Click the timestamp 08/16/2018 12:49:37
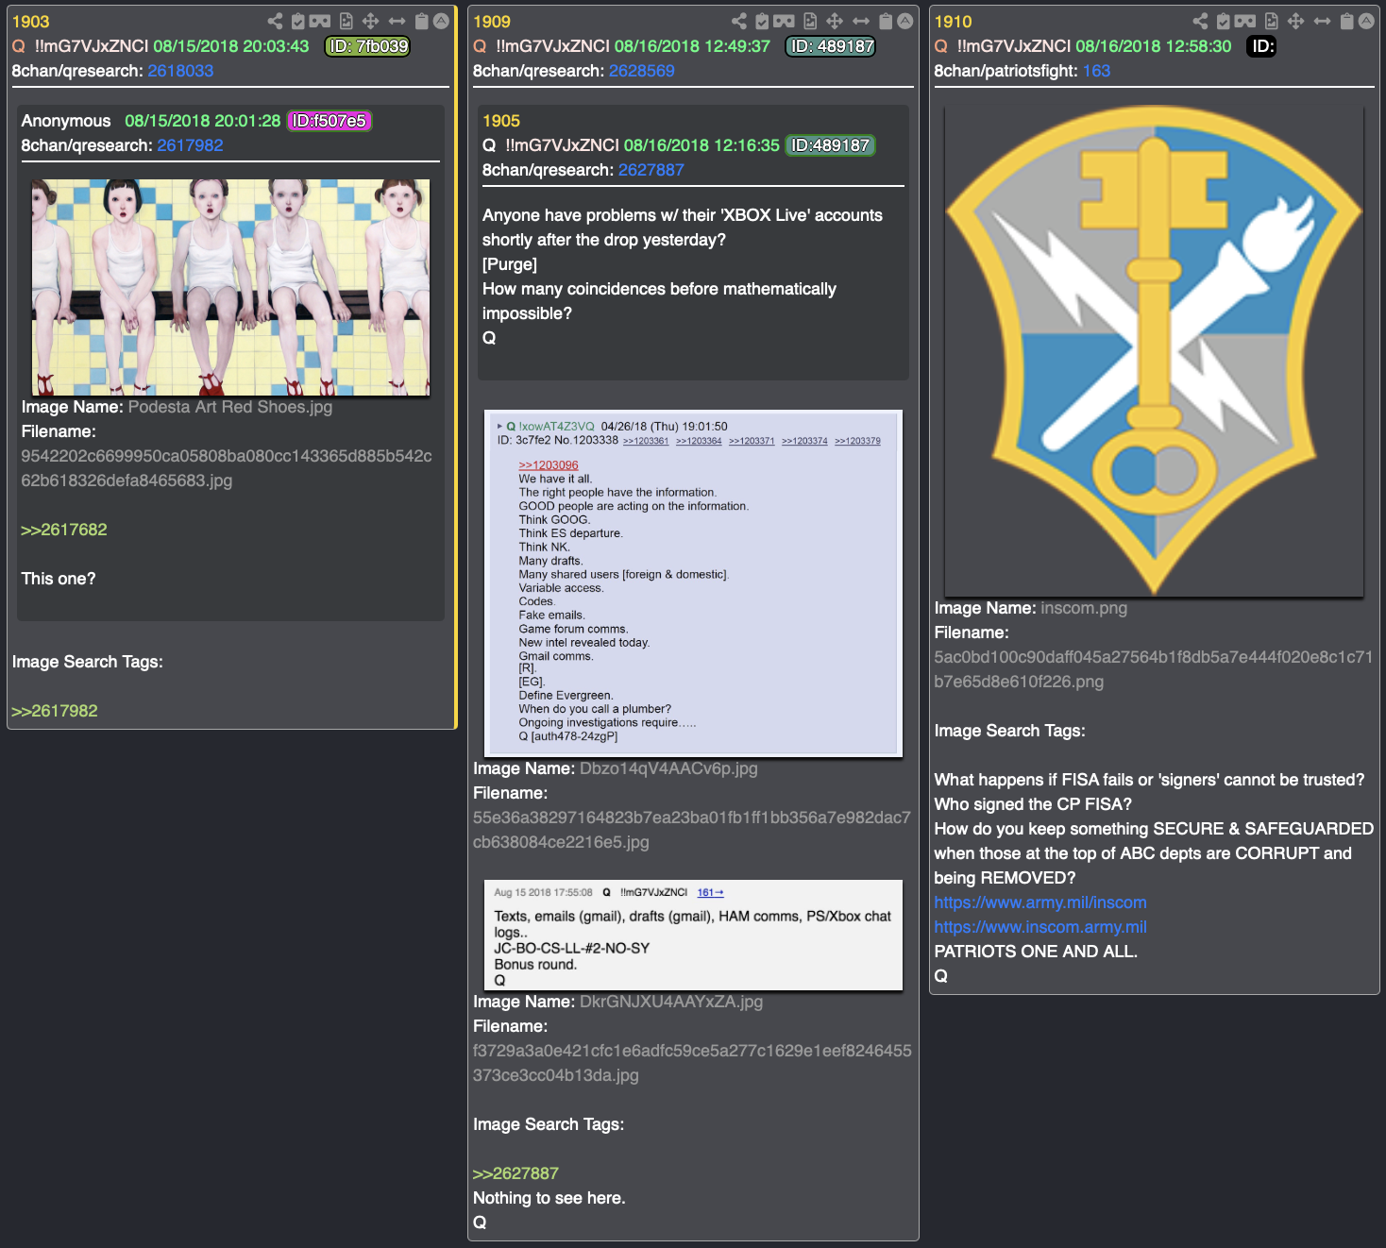This screenshot has height=1248, width=1386. point(692,46)
